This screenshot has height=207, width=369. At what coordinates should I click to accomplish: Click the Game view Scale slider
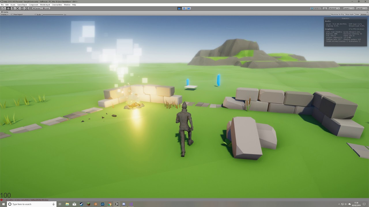pos(53,14)
